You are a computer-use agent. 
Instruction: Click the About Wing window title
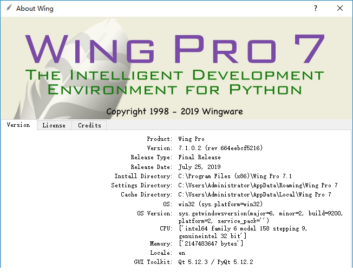tap(35, 8)
